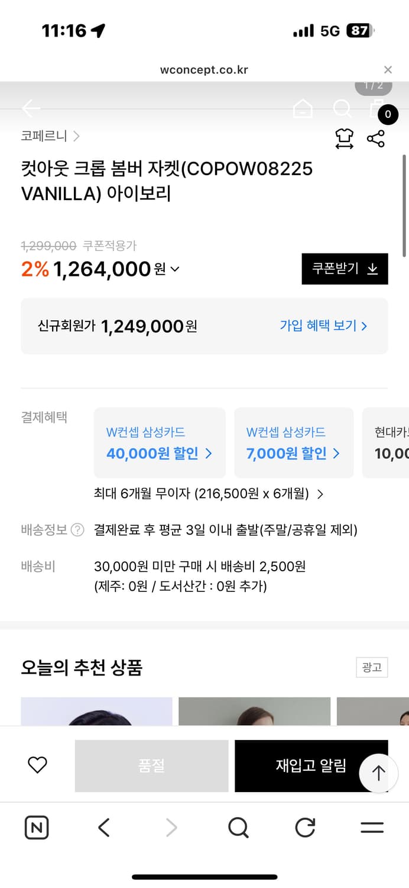This screenshot has width=409, height=888.
Task: Open Naver home via the N icon
Action: point(36,828)
